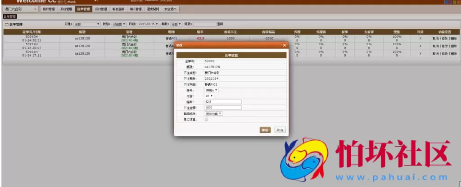The height and width of the screenshot is (187, 461).
Task: Click the 100% cell in row 50940H
Action: pyautogui.click(x=397, y=37)
